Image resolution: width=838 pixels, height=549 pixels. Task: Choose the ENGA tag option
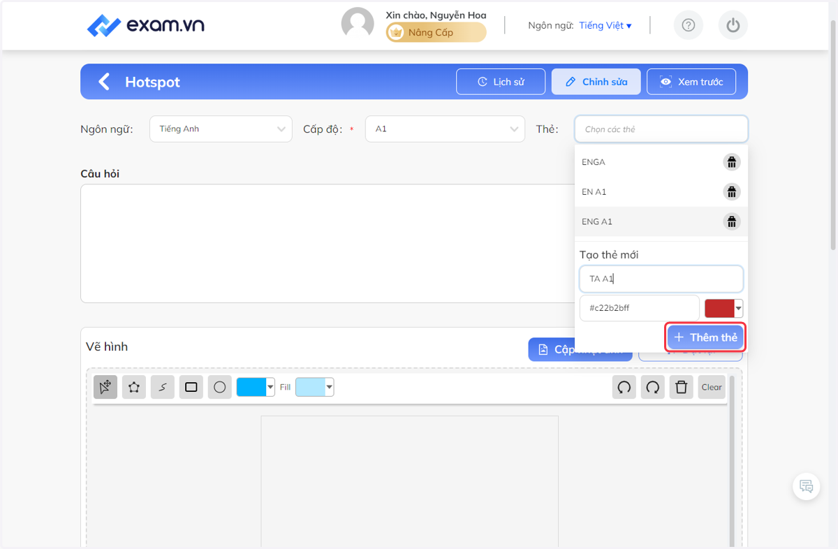pyautogui.click(x=661, y=162)
